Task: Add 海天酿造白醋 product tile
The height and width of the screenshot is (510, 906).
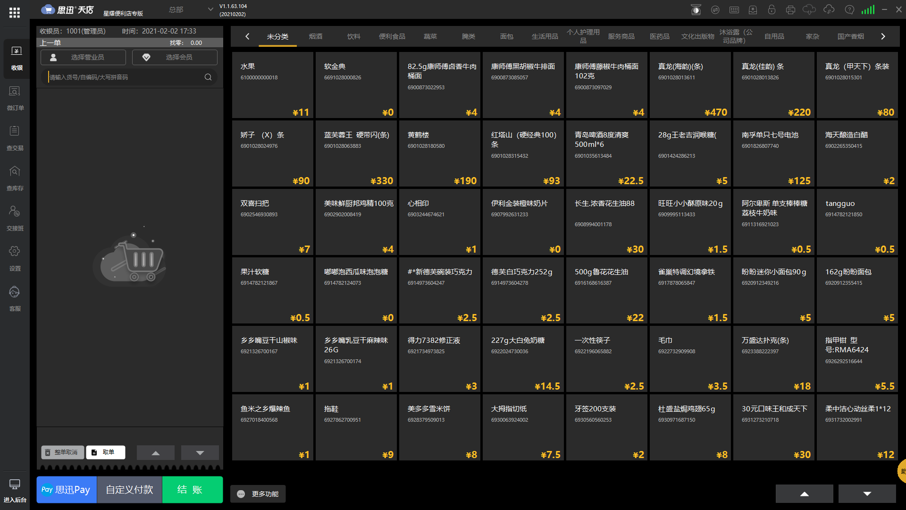Action: [x=857, y=153]
